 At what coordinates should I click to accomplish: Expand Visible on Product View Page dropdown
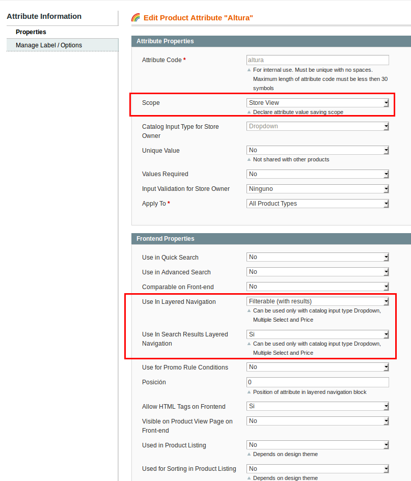(317, 421)
